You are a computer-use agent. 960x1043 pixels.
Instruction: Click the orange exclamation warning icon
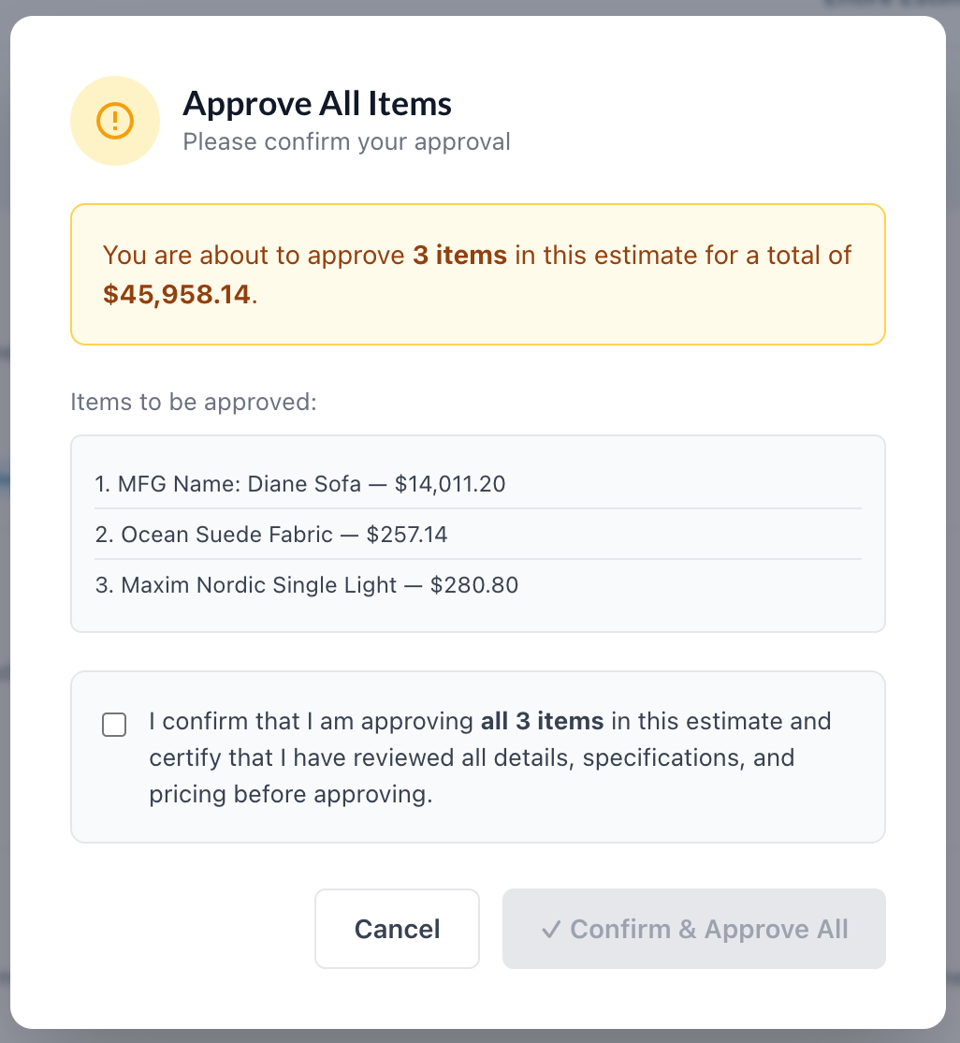[115, 121]
